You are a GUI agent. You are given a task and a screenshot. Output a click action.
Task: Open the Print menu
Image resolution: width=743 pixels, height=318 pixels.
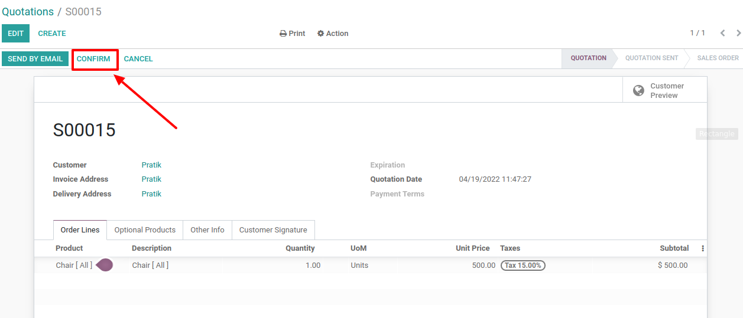point(292,34)
